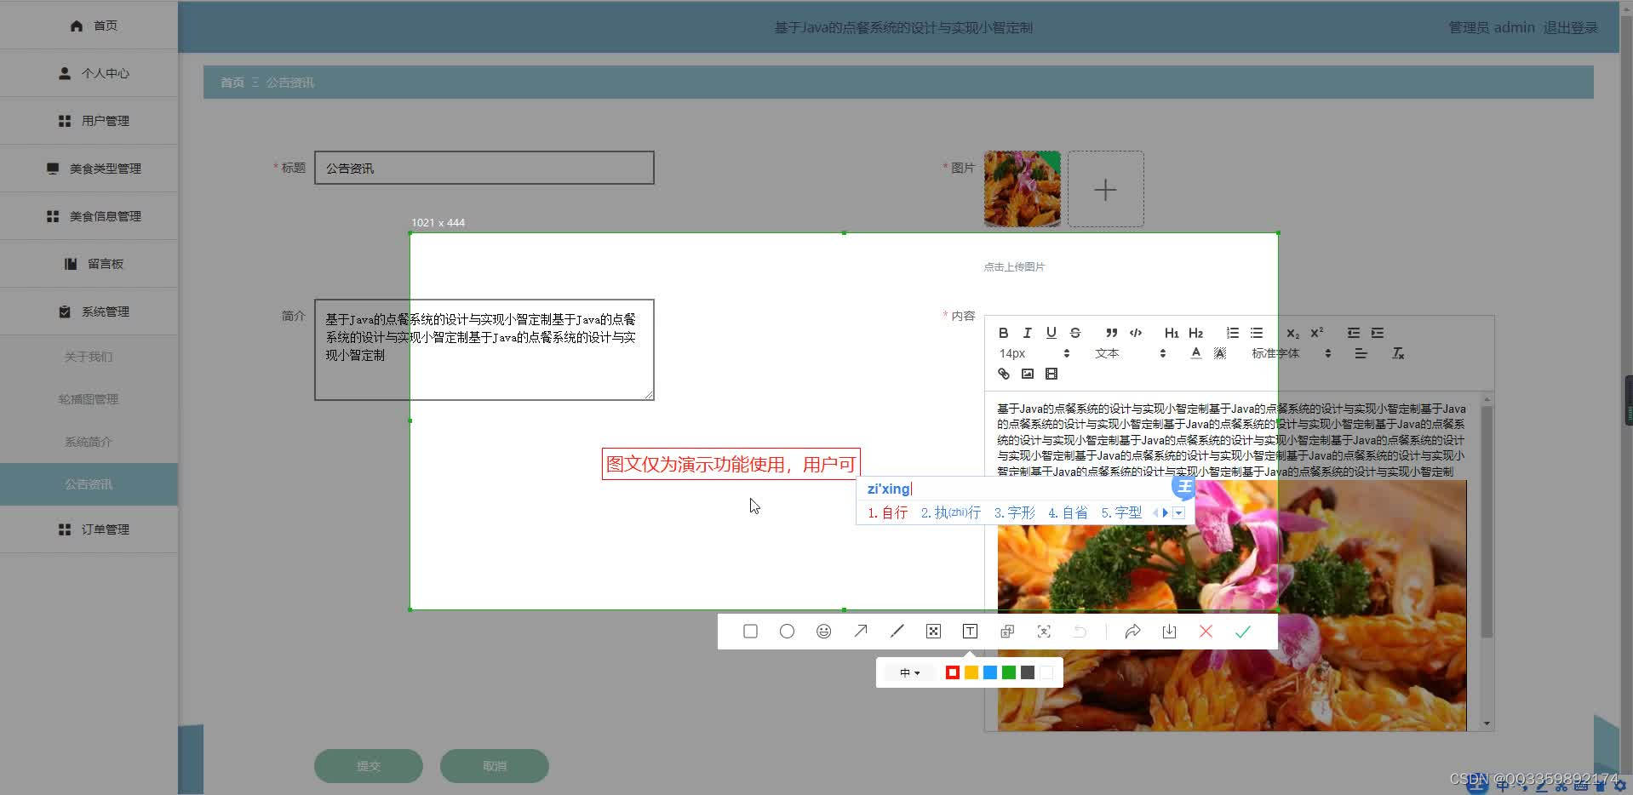
Task: Click the 提交 submit button
Action: pyautogui.click(x=369, y=766)
